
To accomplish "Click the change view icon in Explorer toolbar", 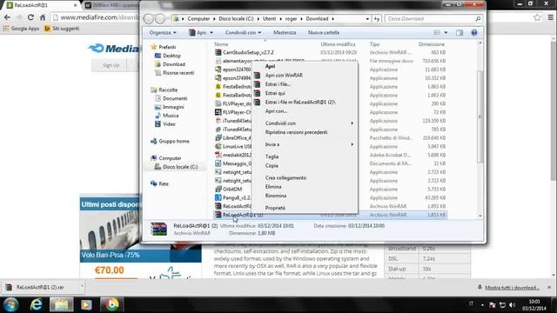I will (x=437, y=33).
